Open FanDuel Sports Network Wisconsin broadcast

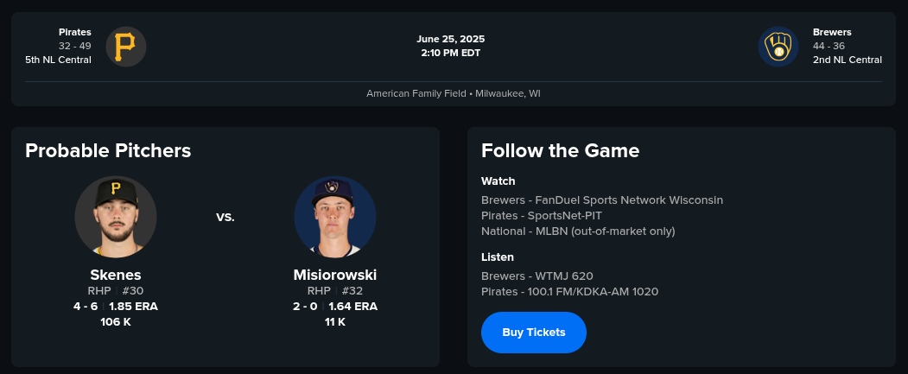coord(602,200)
